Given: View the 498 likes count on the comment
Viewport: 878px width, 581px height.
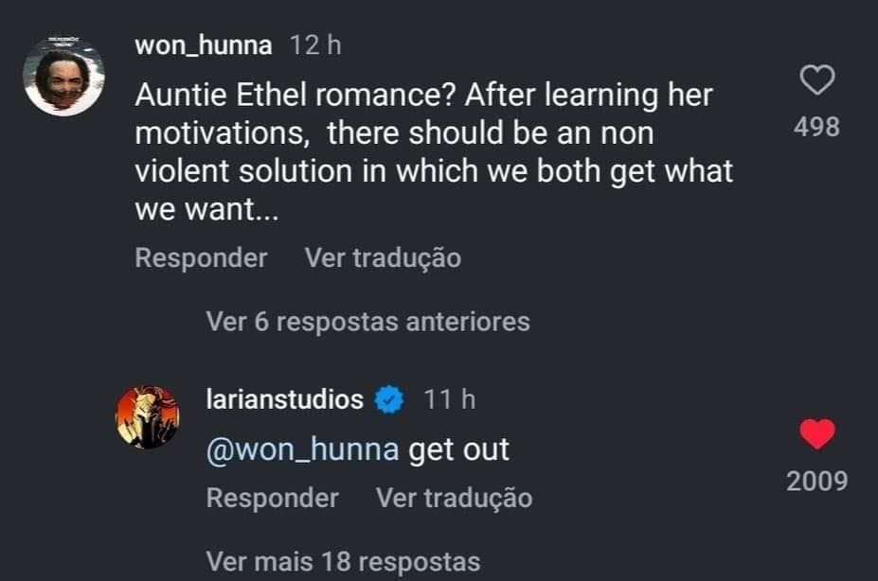Looking at the screenshot, I should pyautogui.click(x=816, y=127).
